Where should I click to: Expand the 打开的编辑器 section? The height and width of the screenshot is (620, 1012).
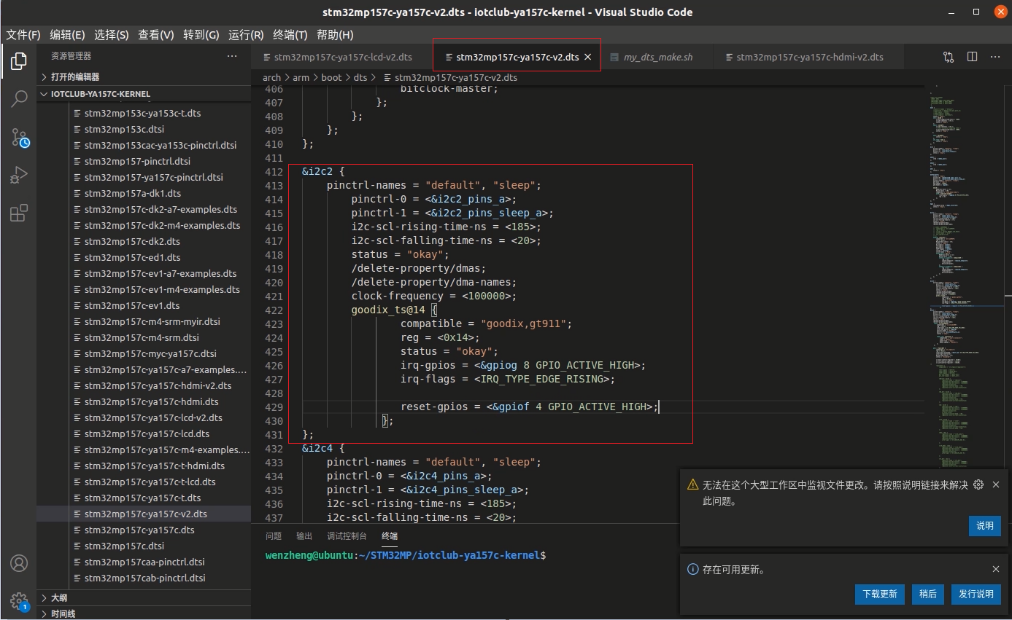click(x=74, y=76)
